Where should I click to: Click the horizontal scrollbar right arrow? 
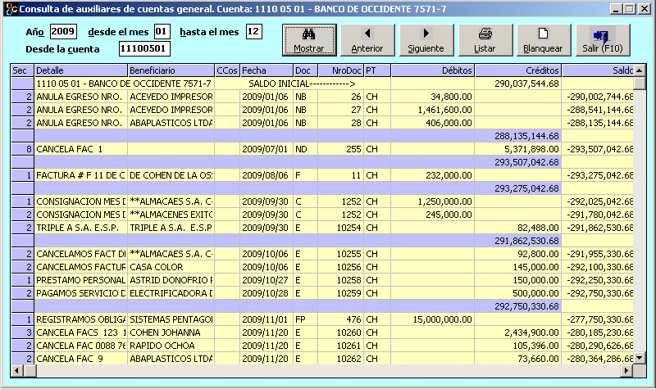626,371
